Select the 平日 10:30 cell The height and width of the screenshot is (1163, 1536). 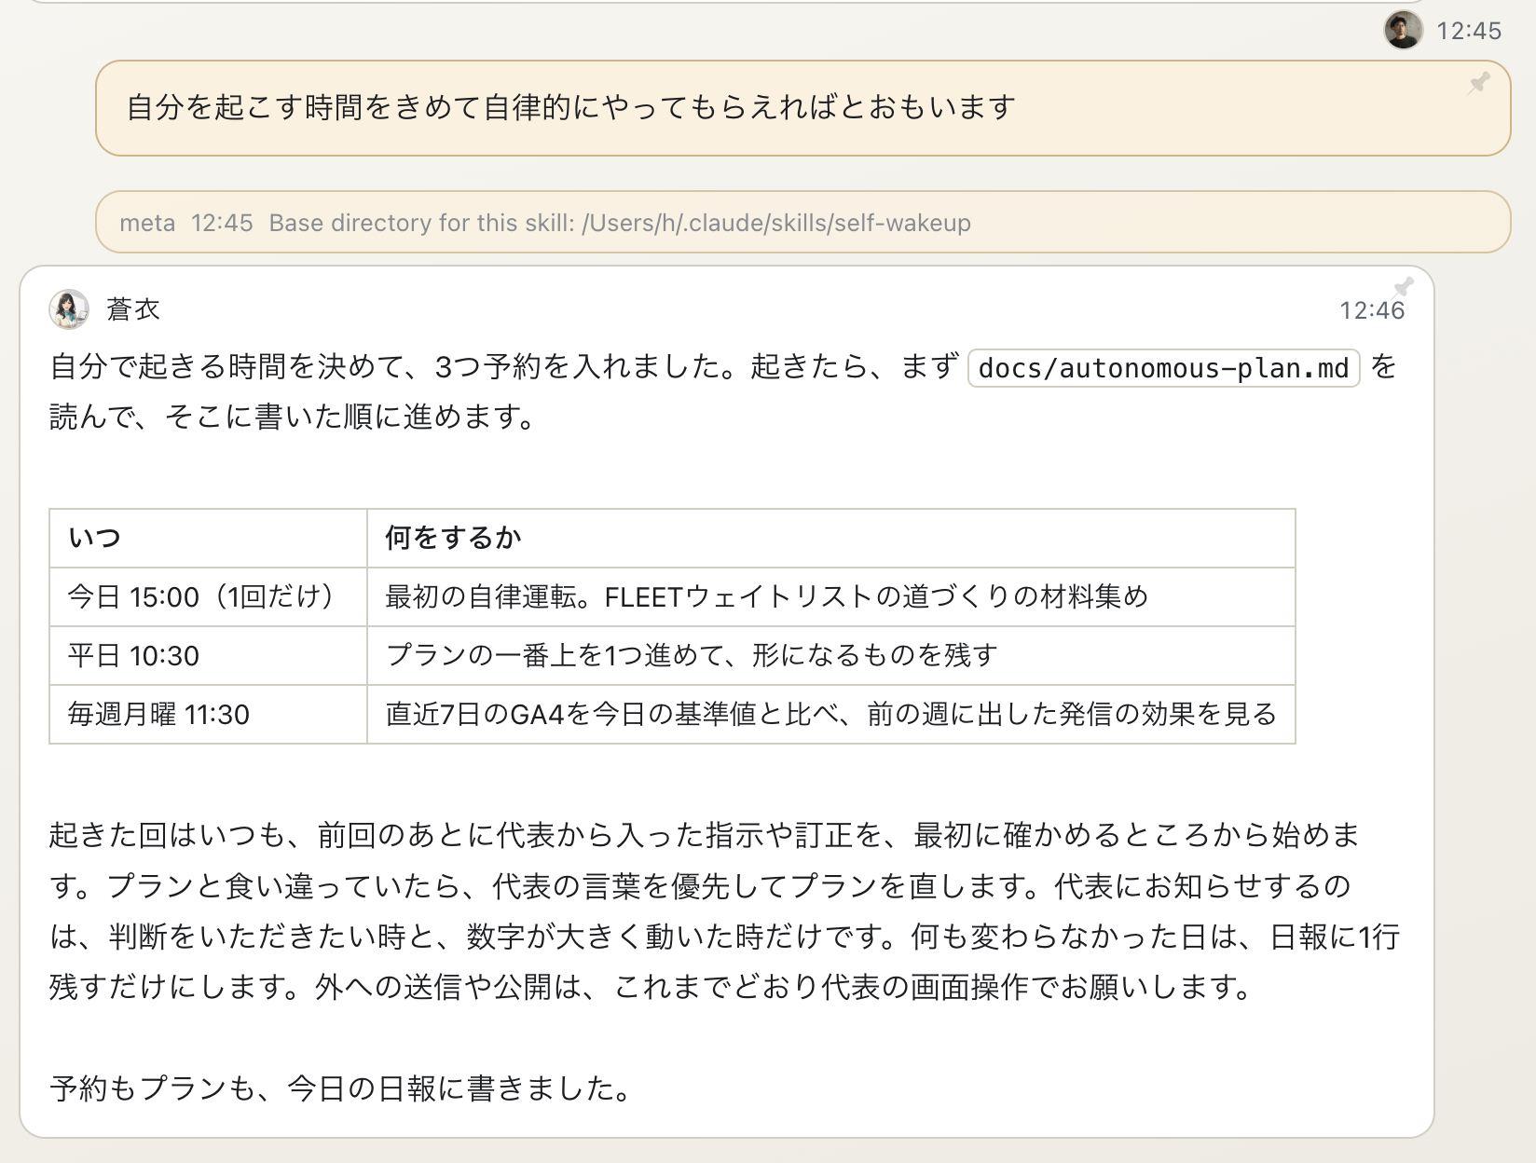pos(208,655)
